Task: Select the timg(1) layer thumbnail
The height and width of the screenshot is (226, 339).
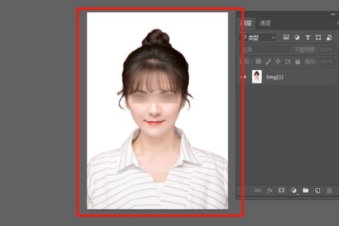Action: [x=257, y=77]
